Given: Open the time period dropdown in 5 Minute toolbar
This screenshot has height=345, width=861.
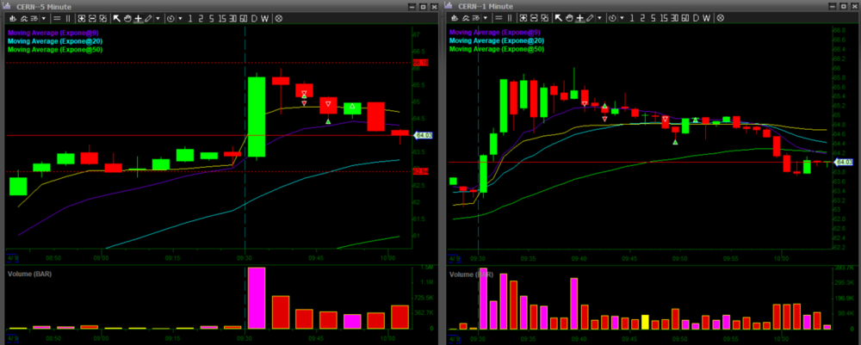Looking at the screenshot, I should click(180, 18).
